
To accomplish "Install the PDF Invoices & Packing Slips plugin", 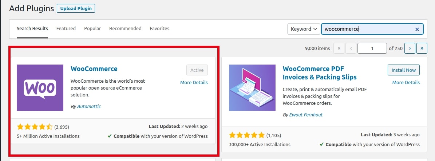I will pyautogui.click(x=404, y=70).
